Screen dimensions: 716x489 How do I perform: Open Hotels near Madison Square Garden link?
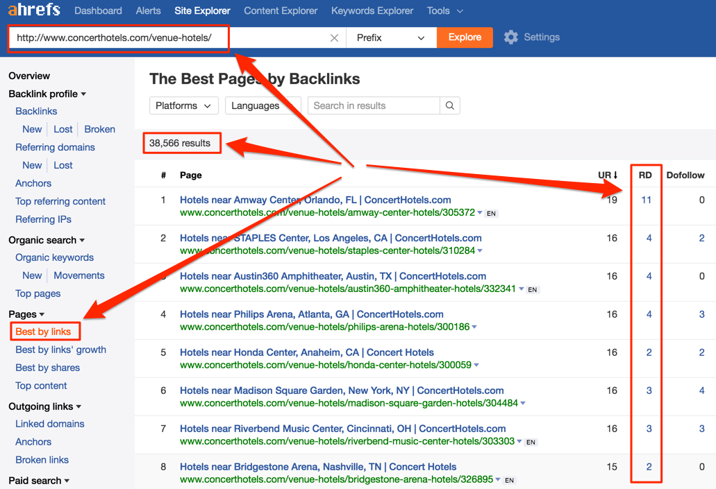pyautogui.click(x=342, y=391)
